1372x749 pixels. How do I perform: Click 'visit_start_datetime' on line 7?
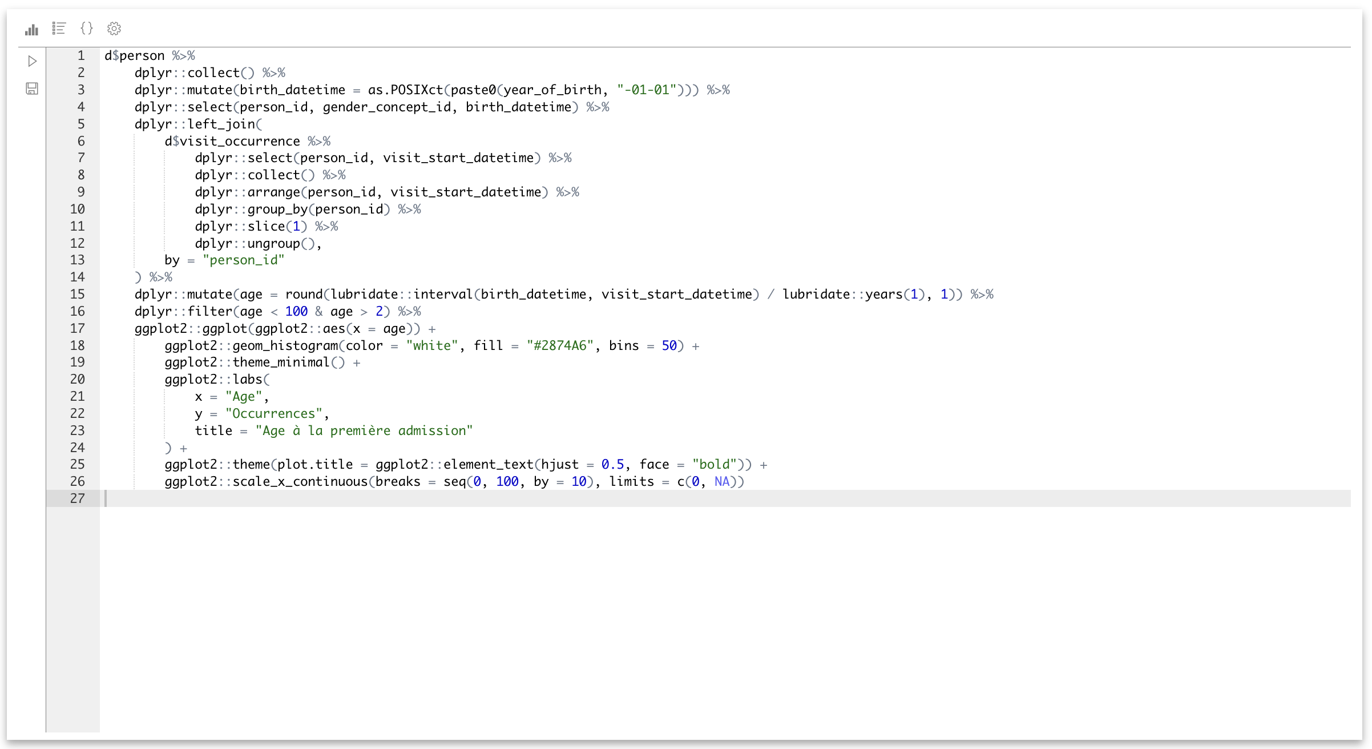tap(458, 158)
